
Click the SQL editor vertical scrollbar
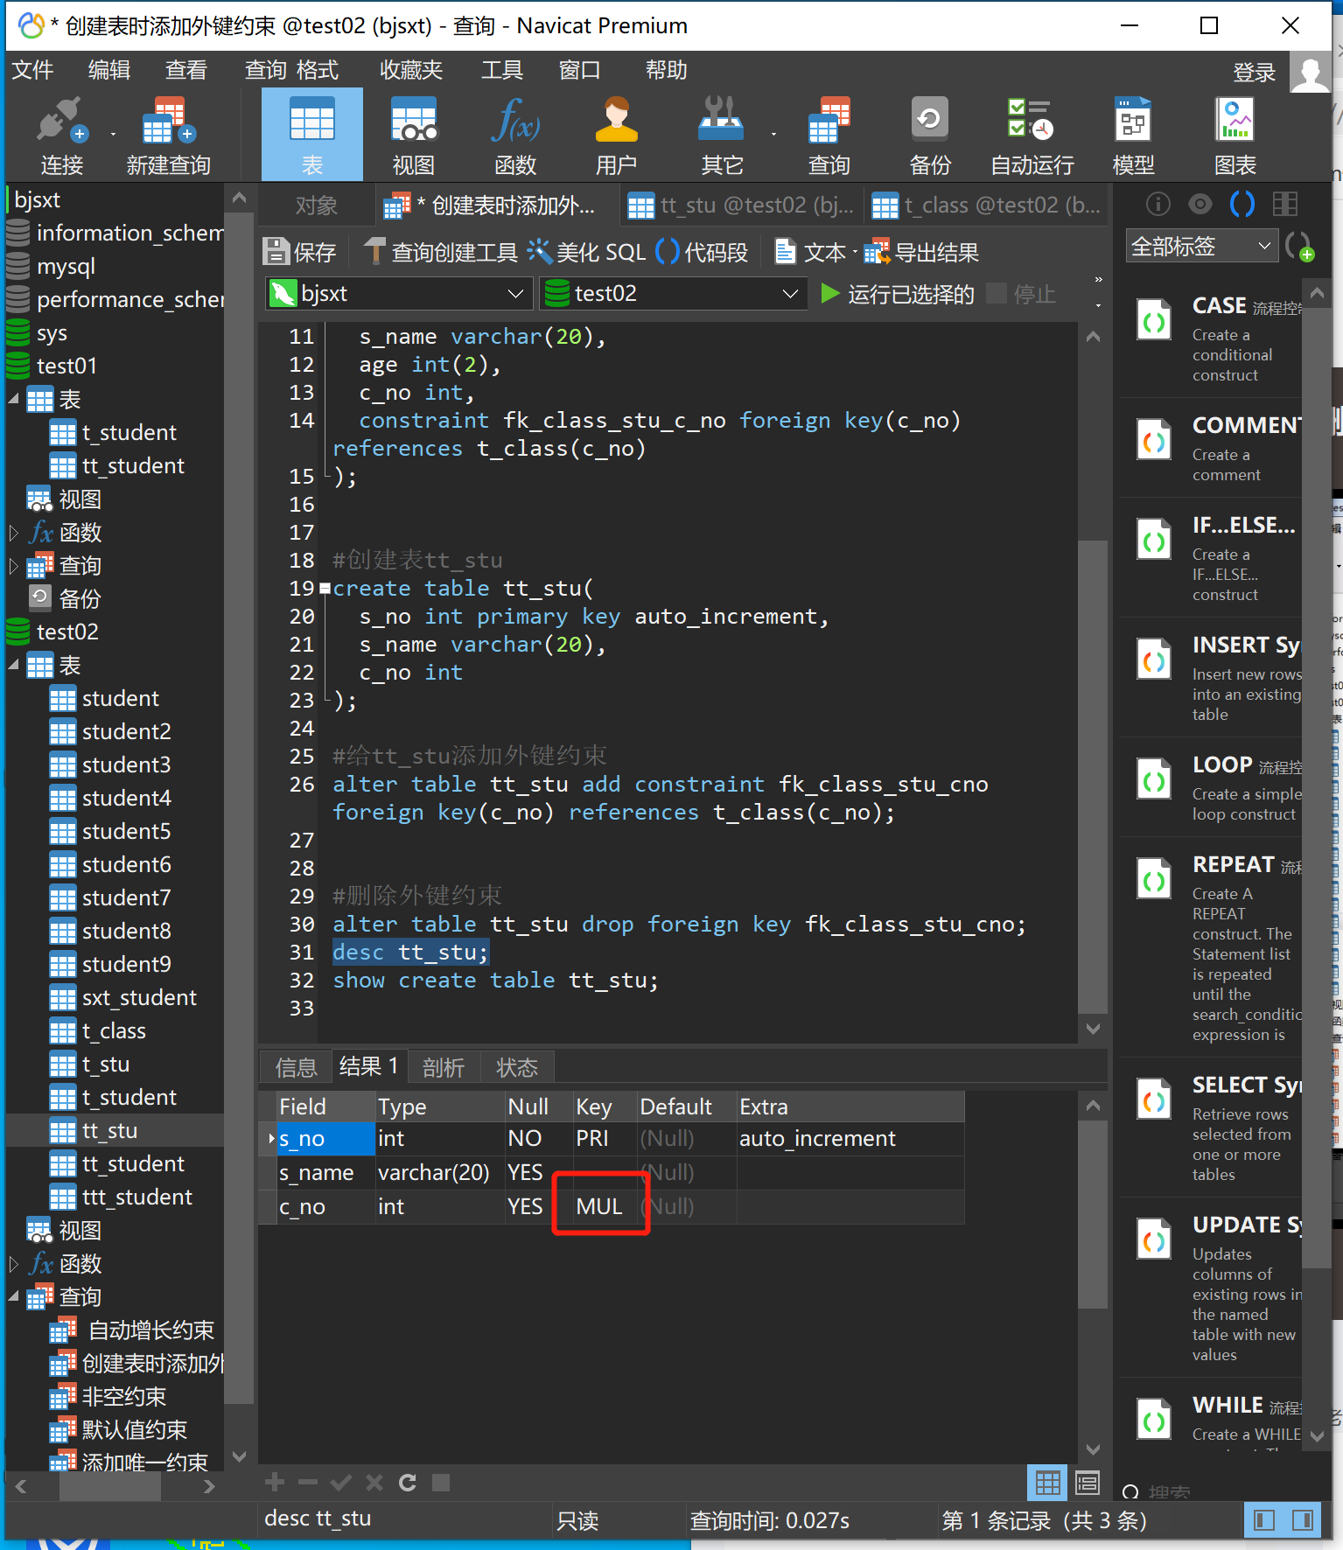(x=1093, y=778)
